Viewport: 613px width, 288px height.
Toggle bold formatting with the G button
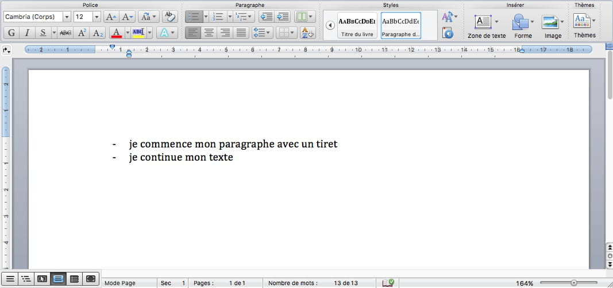11,33
